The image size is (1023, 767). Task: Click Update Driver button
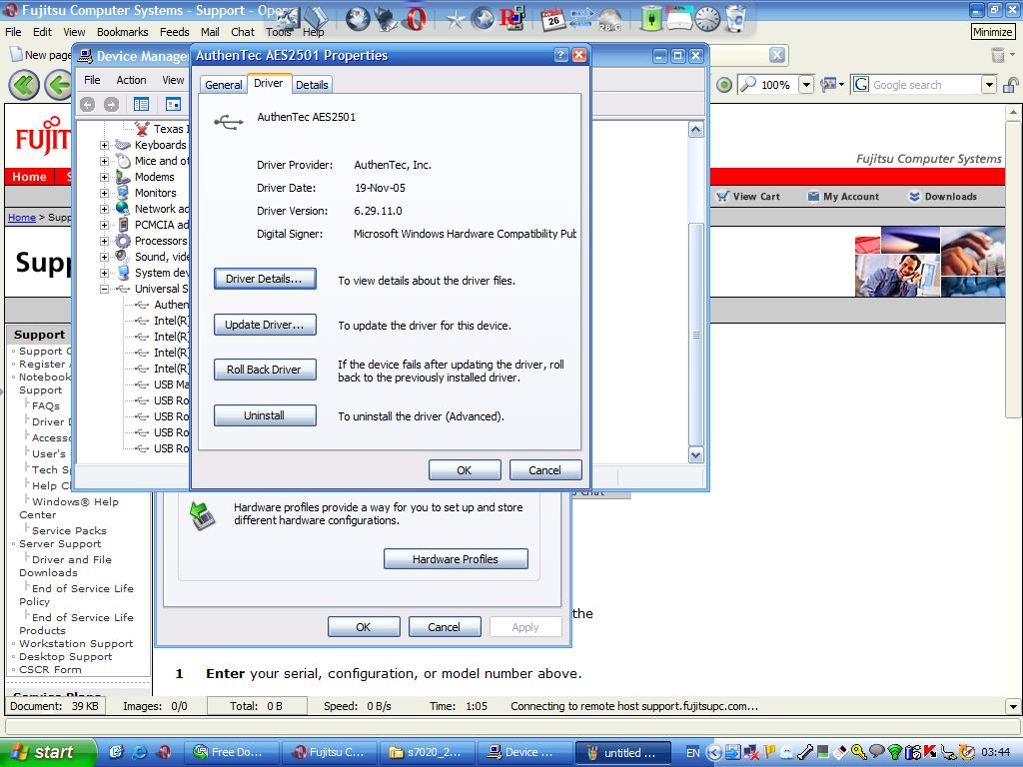click(264, 325)
